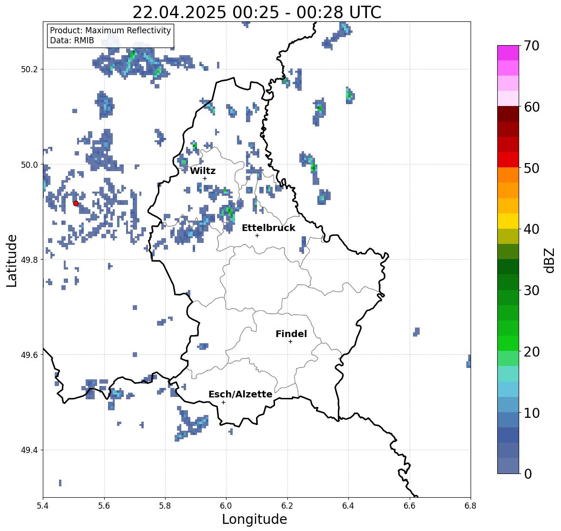Click the longitude tick label 6.4
This screenshot has height=531, width=561.
pyautogui.click(x=348, y=506)
